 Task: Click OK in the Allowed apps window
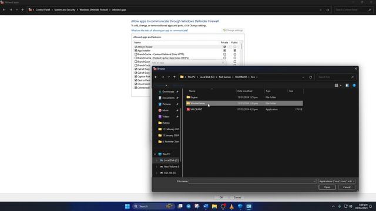pos(221,198)
